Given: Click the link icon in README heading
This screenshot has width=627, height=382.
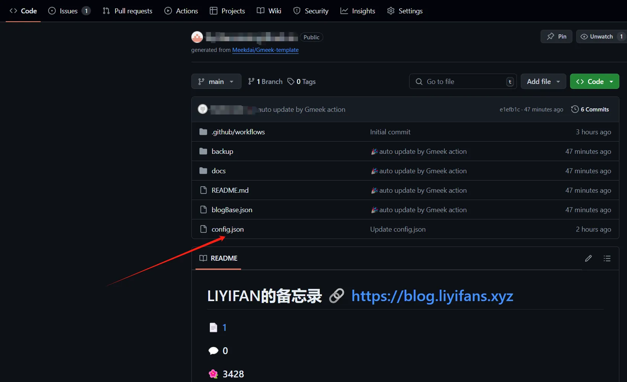Looking at the screenshot, I should tap(336, 296).
